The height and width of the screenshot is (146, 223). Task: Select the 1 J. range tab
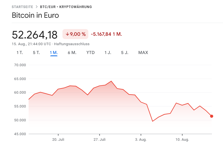coord(108,53)
